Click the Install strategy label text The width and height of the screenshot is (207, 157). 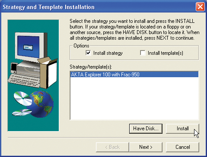(108, 53)
